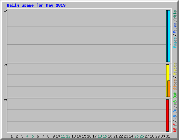Click day 24 on the x-axis
The image size is (179, 140).
131,136
